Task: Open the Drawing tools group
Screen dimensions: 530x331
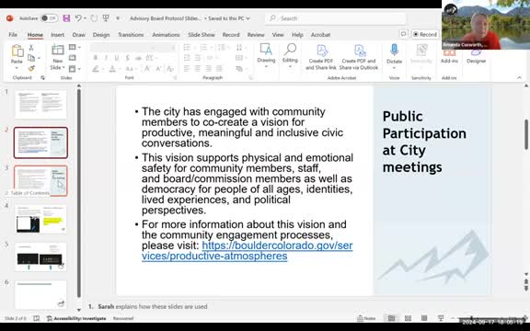Action: pos(266,55)
